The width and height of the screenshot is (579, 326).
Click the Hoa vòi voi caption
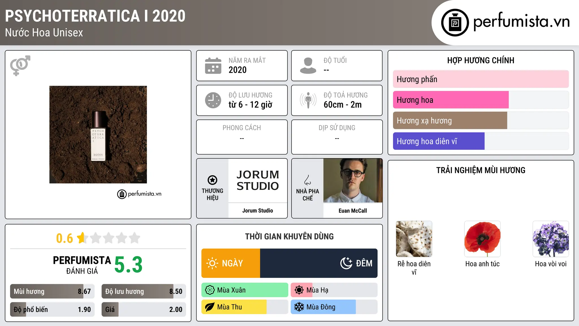551,264
